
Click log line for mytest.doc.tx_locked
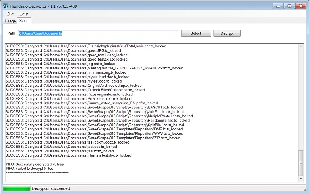point(64,81)
